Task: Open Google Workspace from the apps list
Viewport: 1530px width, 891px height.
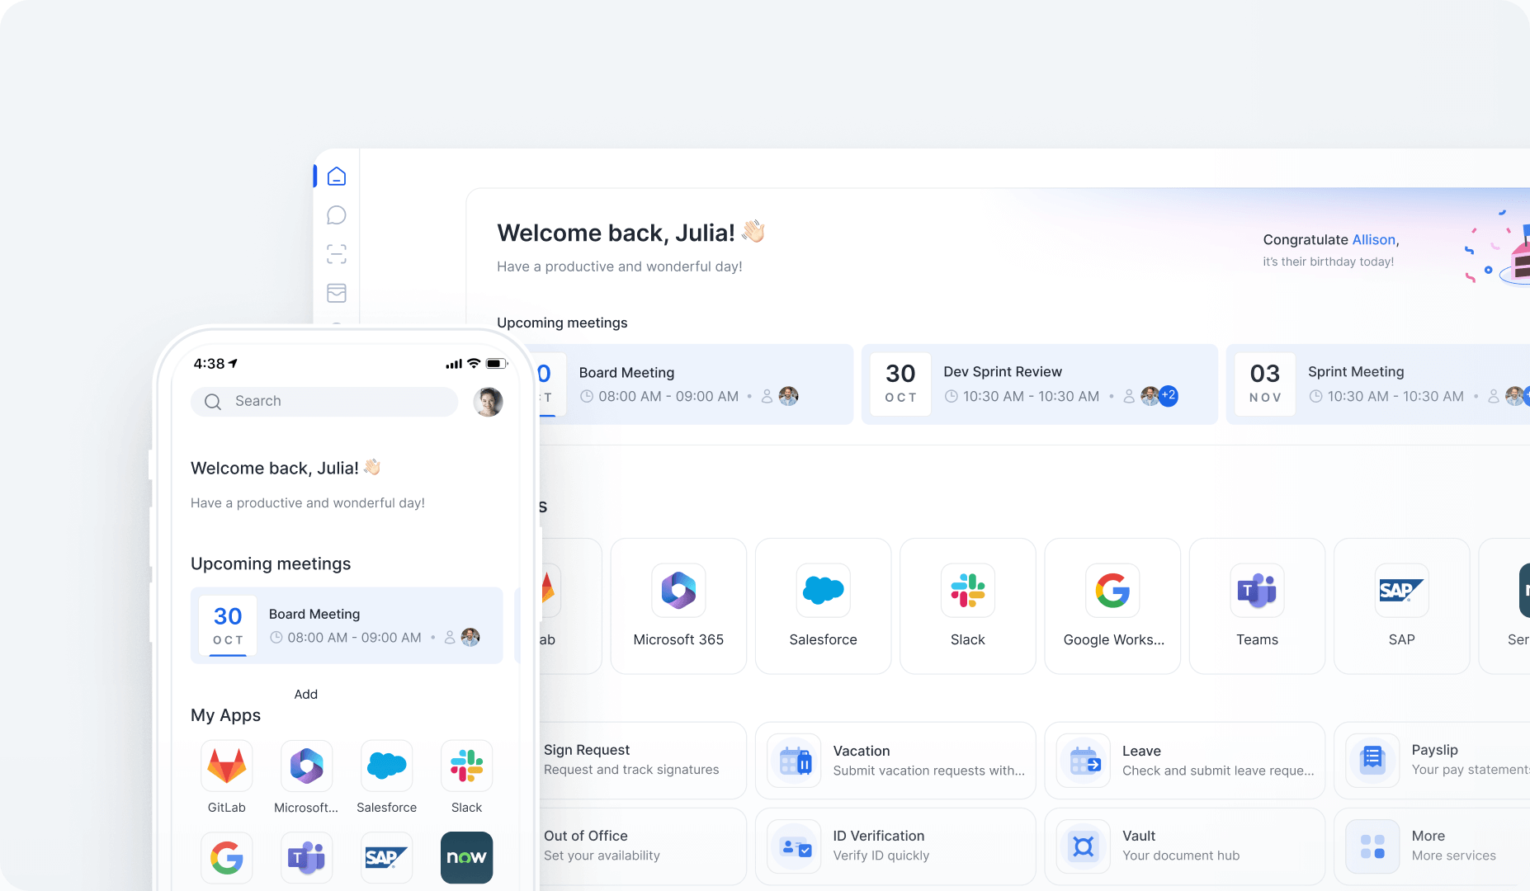Action: tap(1112, 605)
